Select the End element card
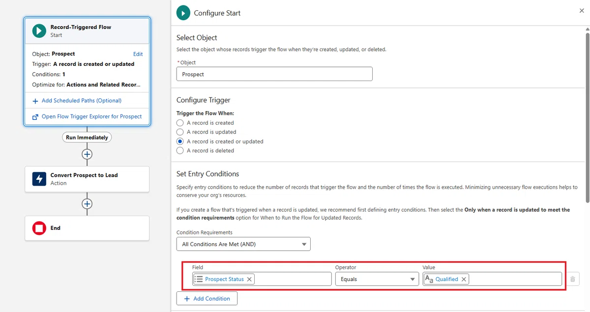 coord(87,228)
